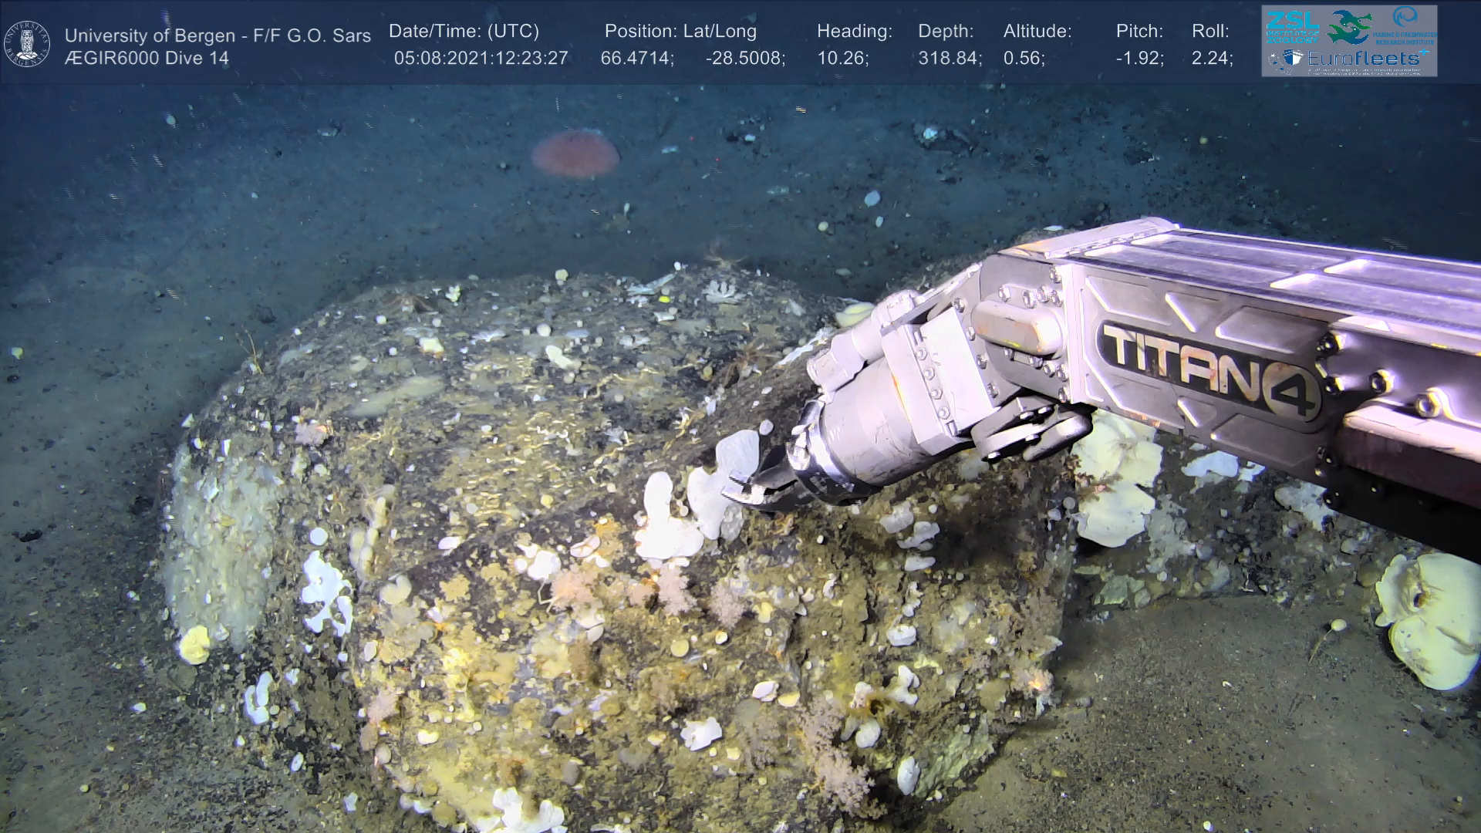Click the Pitch value -1.92

click(x=1139, y=59)
